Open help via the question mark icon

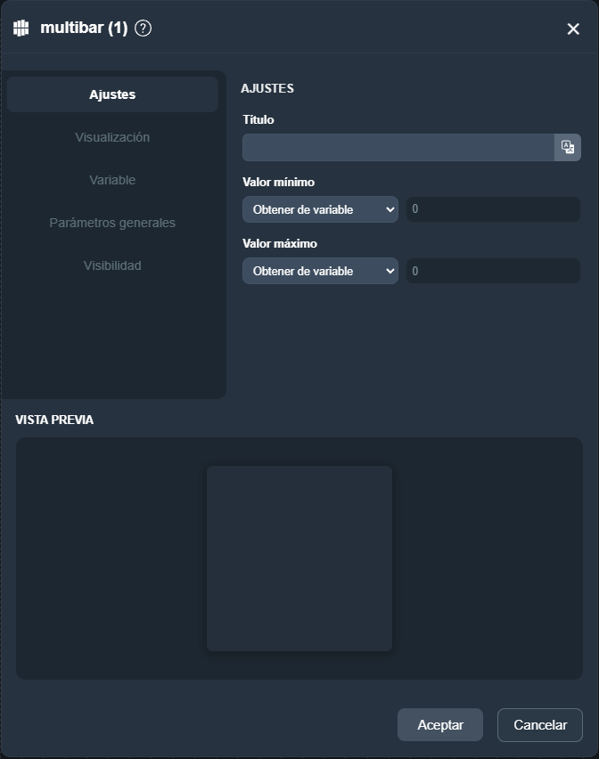point(143,29)
